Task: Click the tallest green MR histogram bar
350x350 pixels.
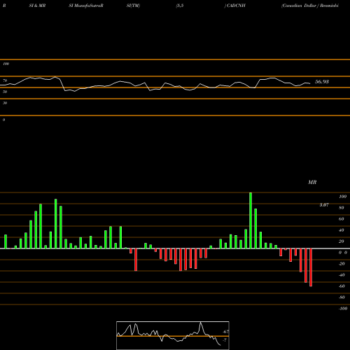Action: tap(251, 220)
